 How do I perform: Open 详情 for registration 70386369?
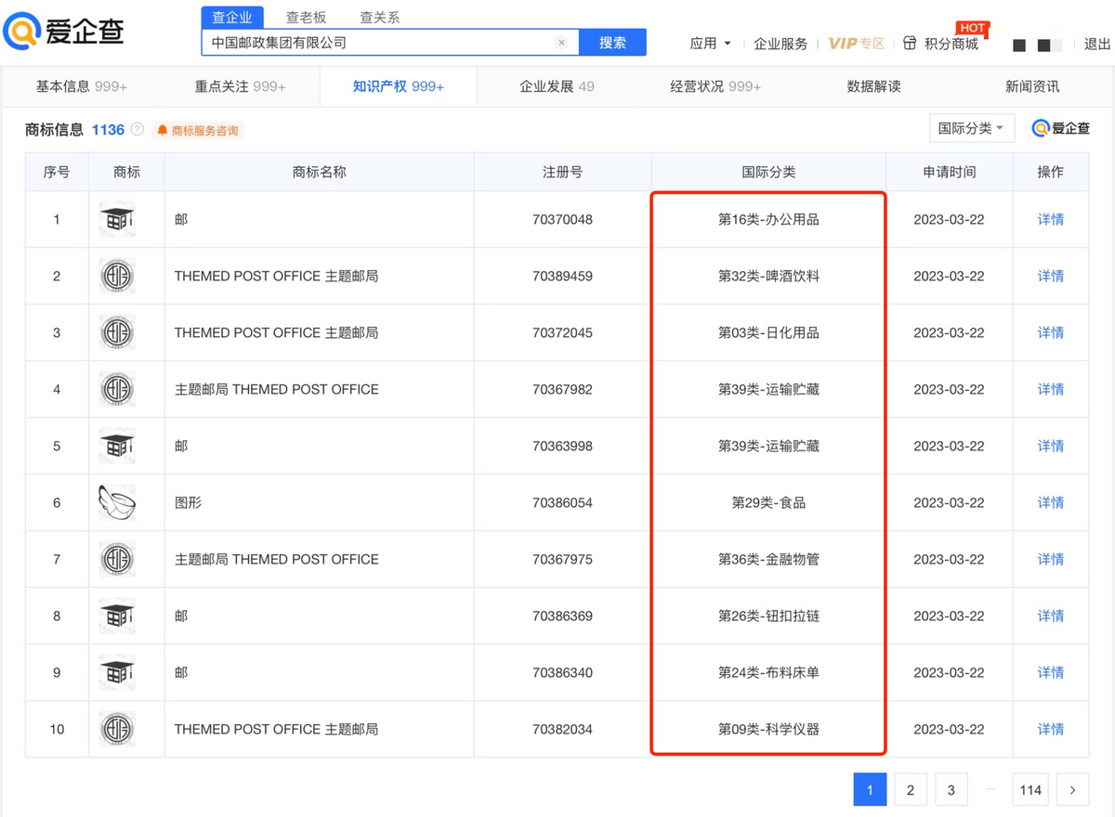1051,616
